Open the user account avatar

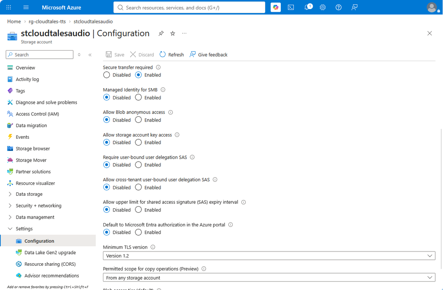432,7
